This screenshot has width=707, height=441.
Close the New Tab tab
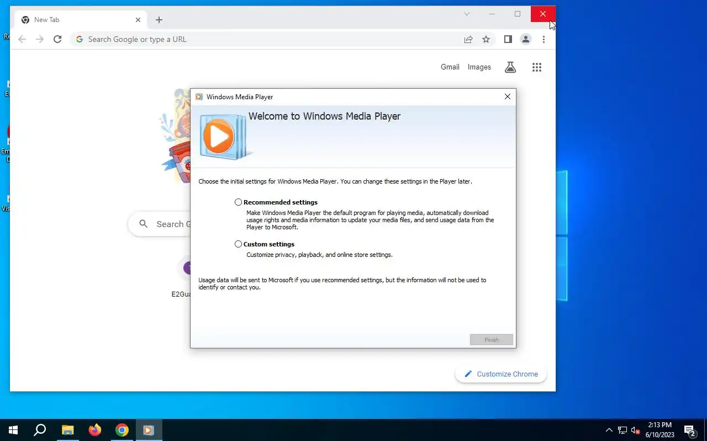138,20
